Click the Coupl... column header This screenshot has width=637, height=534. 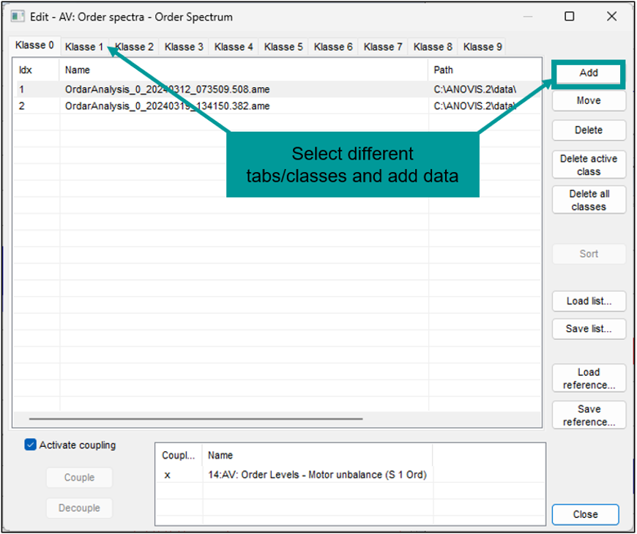pyautogui.click(x=179, y=455)
